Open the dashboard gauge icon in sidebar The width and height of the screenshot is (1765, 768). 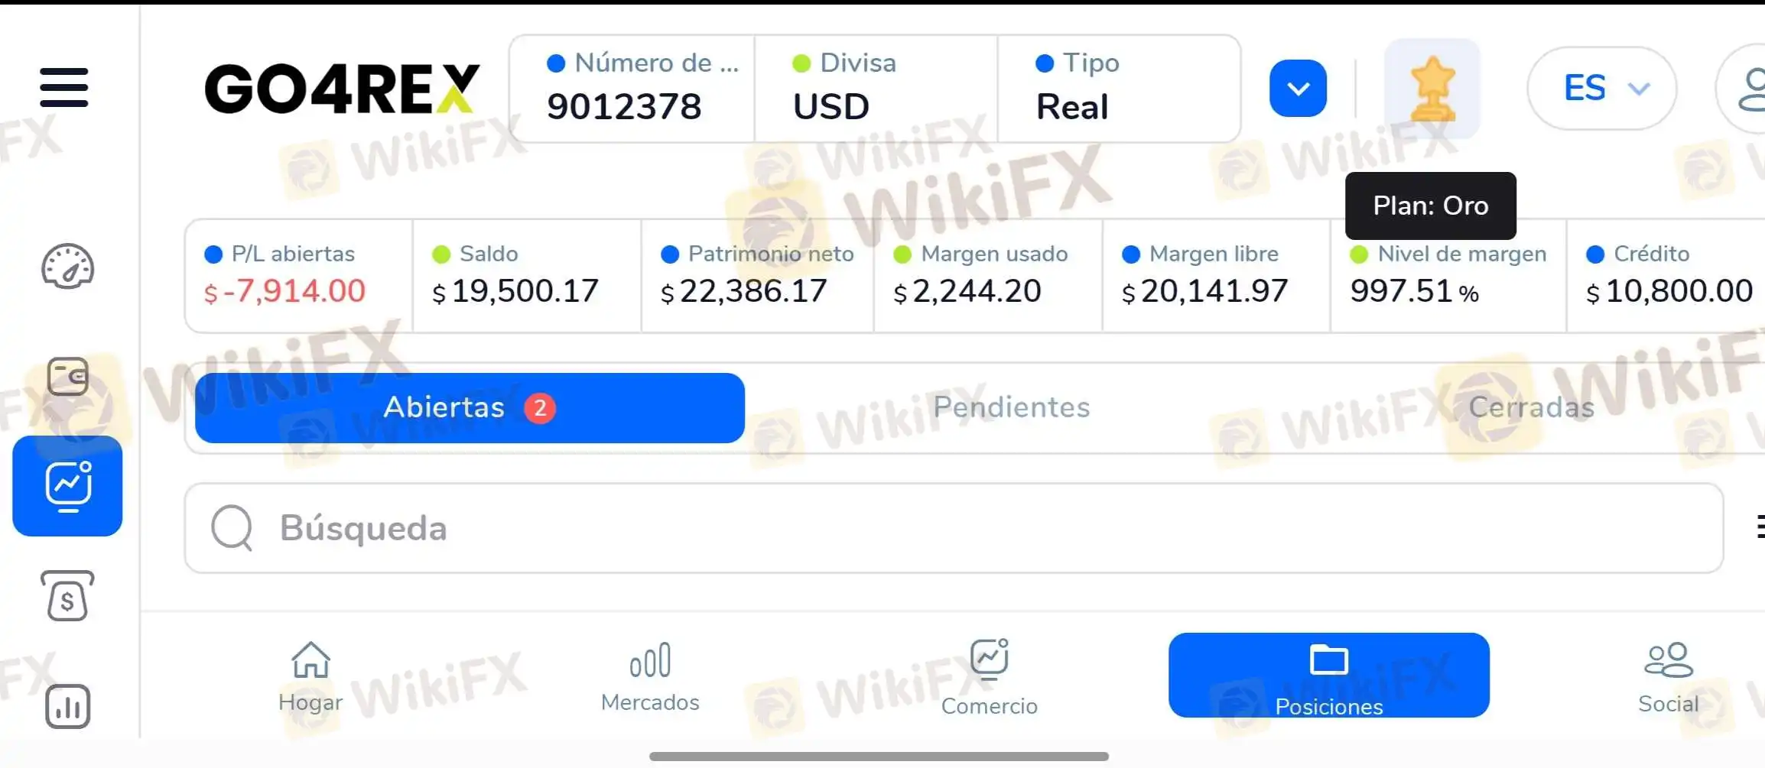67,267
